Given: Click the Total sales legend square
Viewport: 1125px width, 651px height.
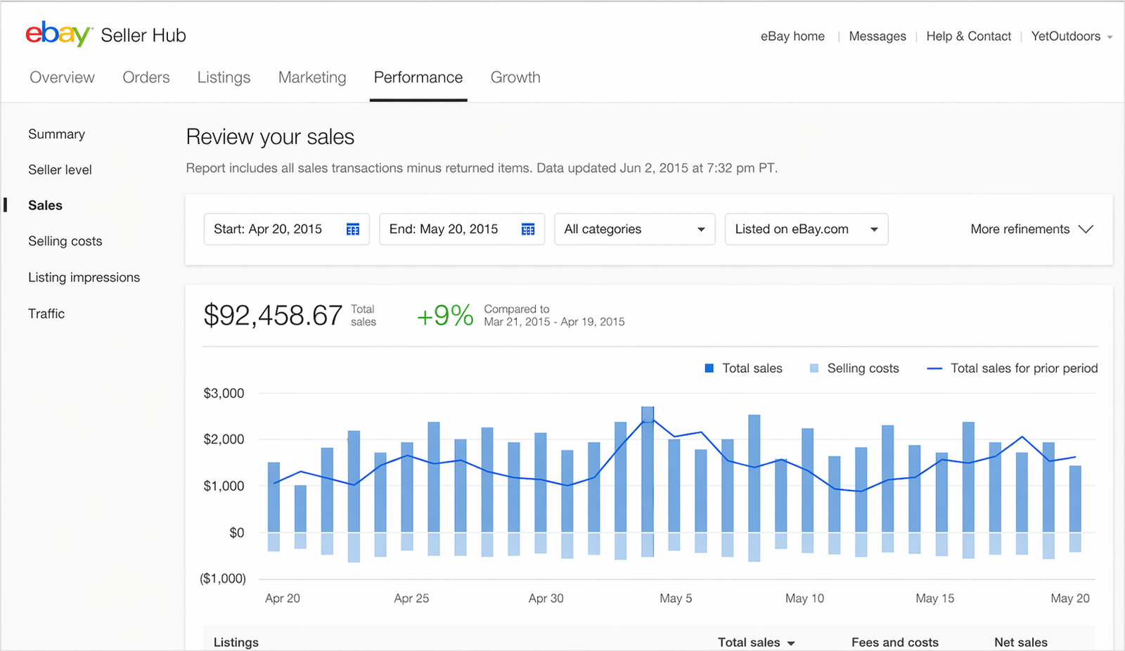Looking at the screenshot, I should (709, 368).
